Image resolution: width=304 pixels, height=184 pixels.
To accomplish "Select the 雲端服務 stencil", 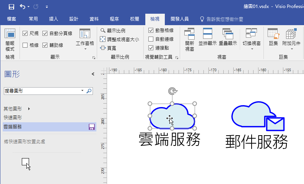I will (49, 127).
